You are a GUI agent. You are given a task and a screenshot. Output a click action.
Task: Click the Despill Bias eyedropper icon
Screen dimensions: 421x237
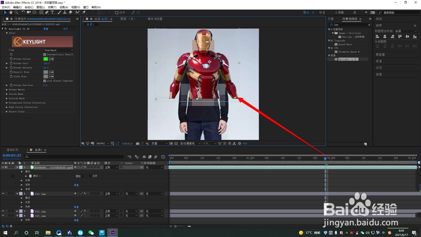[x=52, y=72]
